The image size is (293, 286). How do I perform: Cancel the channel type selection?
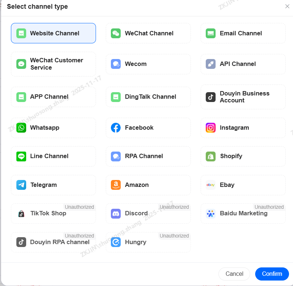pyautogui.click(x=234, y=274)
